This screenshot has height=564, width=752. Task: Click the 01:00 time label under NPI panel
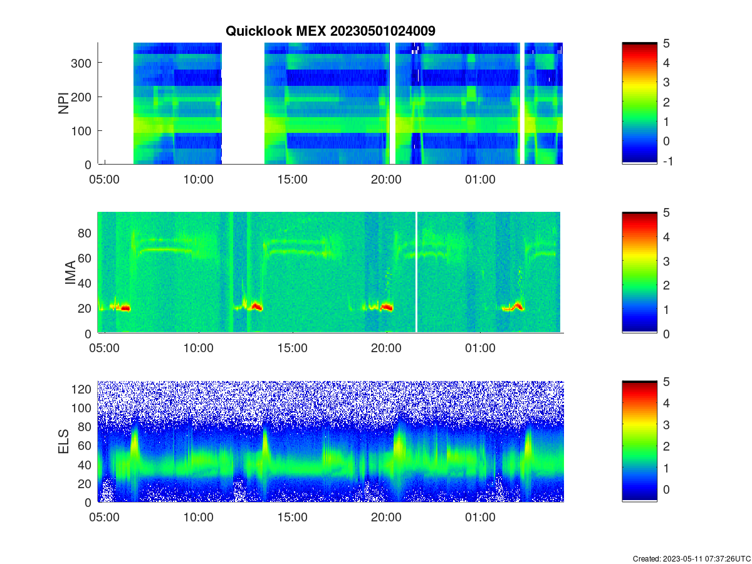(x=481, y=179)
